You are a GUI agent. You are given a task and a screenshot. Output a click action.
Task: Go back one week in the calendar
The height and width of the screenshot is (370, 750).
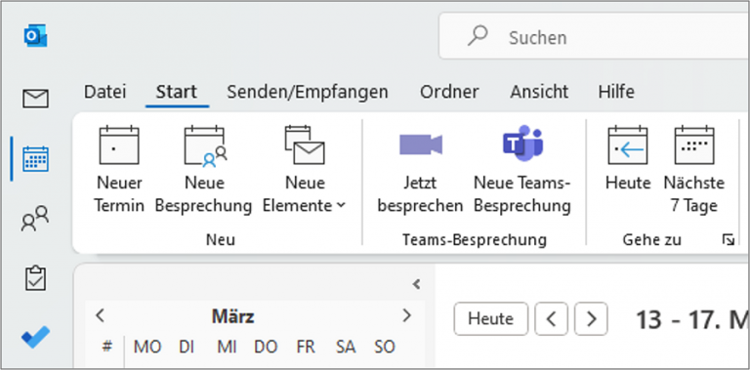pos(551,318)
